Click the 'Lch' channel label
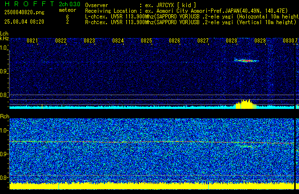The image size is (299, 194). tap(4, 34)
